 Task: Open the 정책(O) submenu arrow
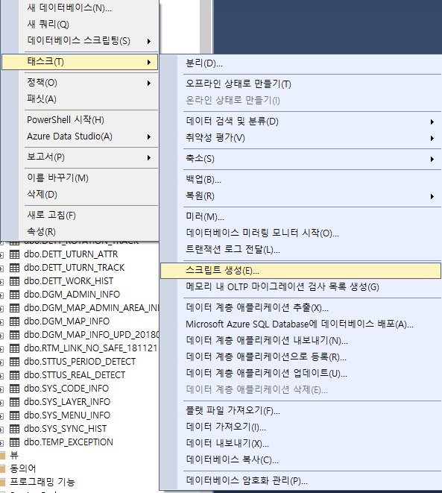(149, 83)
